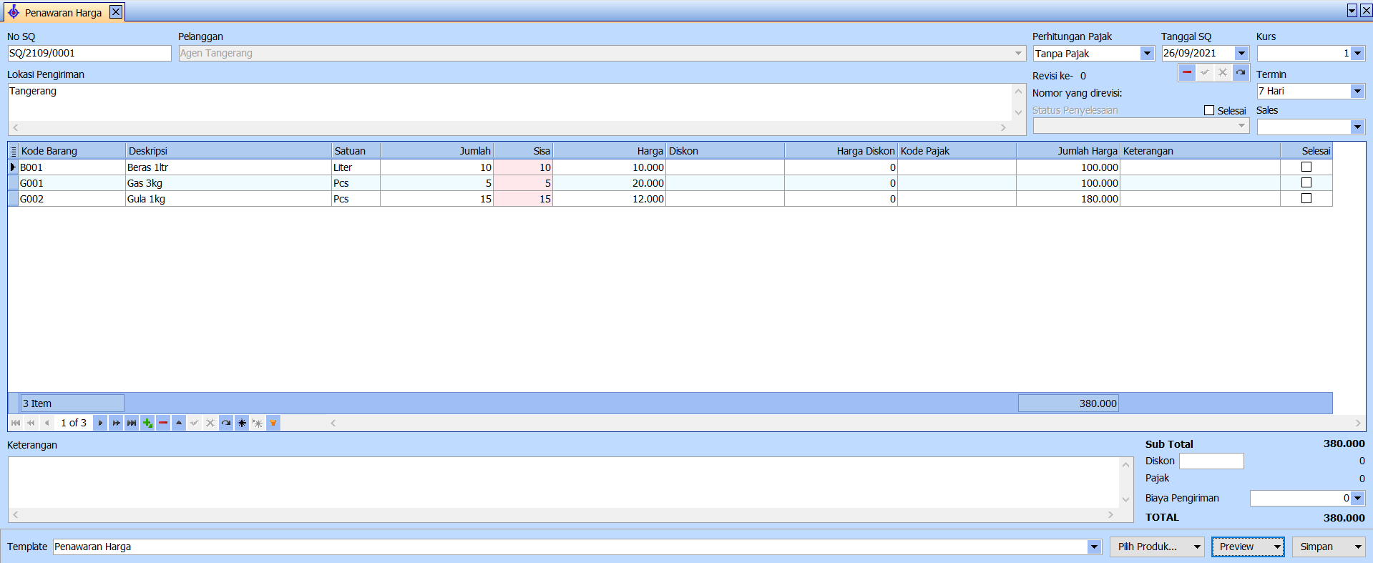Expand Pelanggan Agen Tangerang dropdown

[x=1019, y=54]
